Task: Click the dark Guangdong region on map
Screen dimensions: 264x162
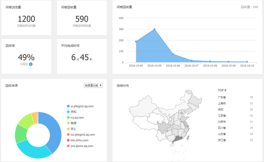Action: click(178, 139)
